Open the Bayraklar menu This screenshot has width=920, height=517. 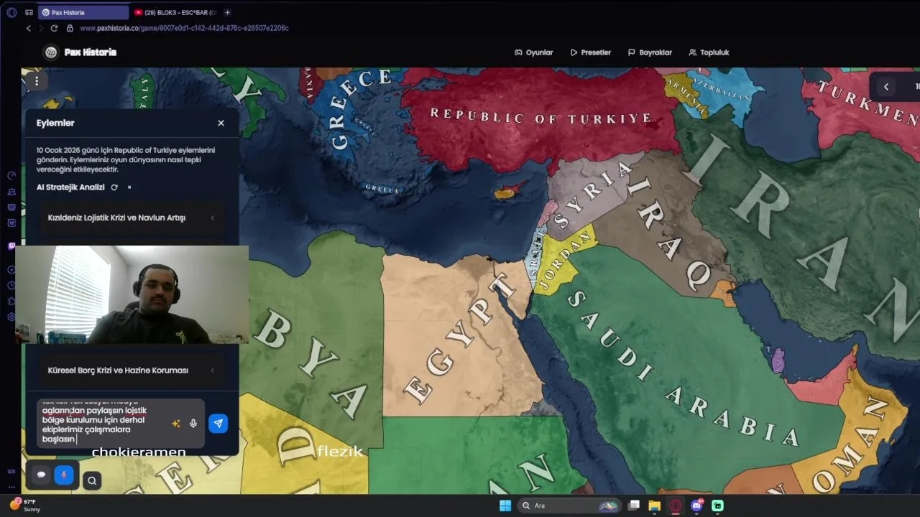pyautogui.click(x=650, y=52)
